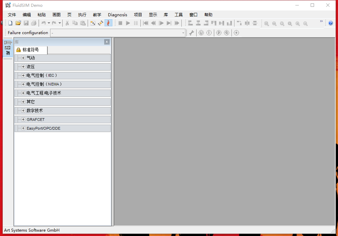Screen dimensions: 338x236
Task: Click the lock icon on 标准符号 tab
Action: point(18,50)
